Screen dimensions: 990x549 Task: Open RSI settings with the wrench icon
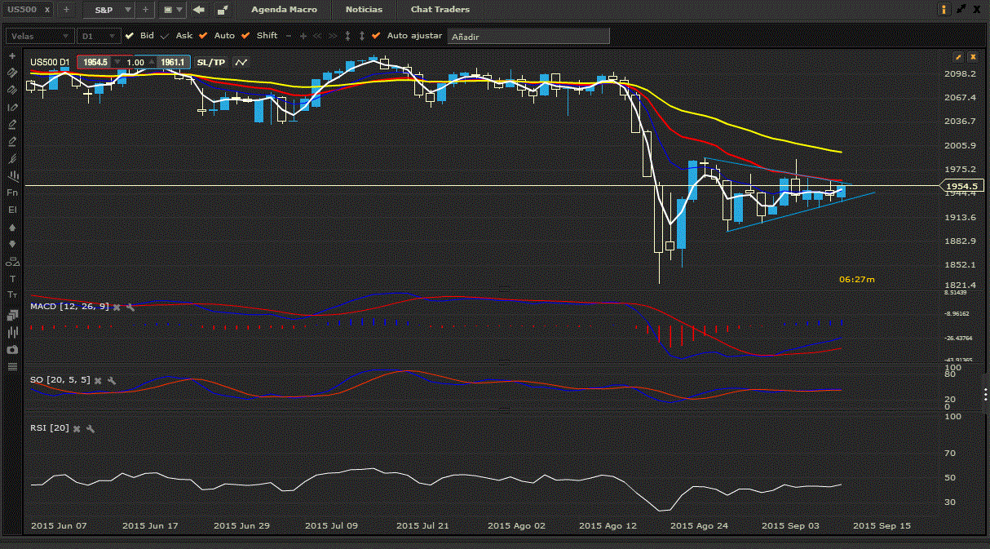pyautogui.click(x=91, y=428)
